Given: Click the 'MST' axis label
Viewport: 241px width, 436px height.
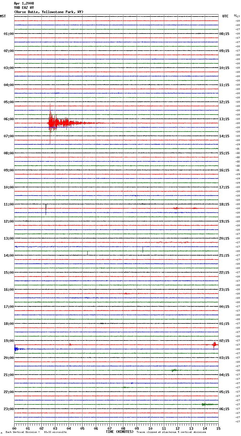Looking at the screenshot, I should point(3,16).
